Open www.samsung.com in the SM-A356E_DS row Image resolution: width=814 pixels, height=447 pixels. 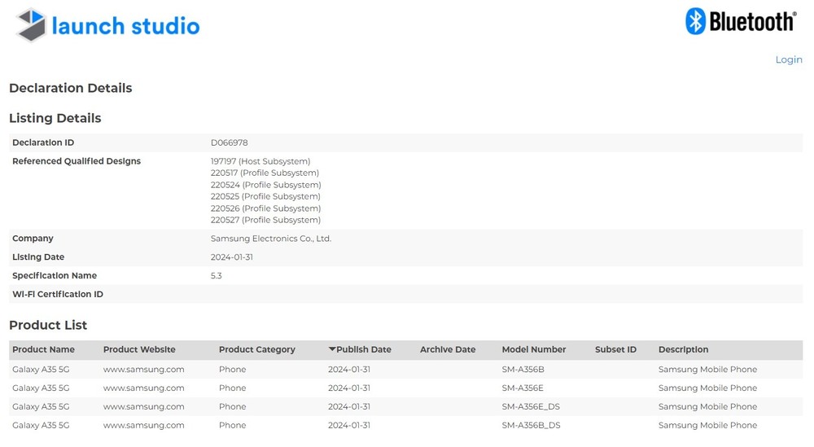coord(143,406)
